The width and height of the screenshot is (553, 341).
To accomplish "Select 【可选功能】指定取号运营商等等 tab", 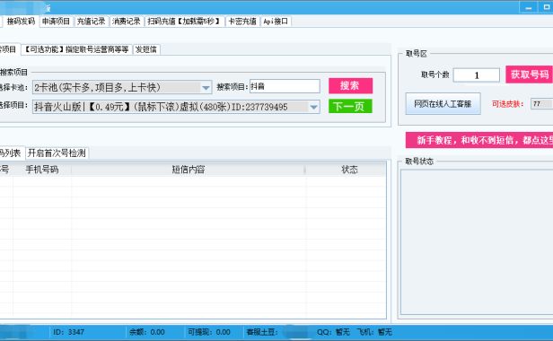I will click(76, 49).
